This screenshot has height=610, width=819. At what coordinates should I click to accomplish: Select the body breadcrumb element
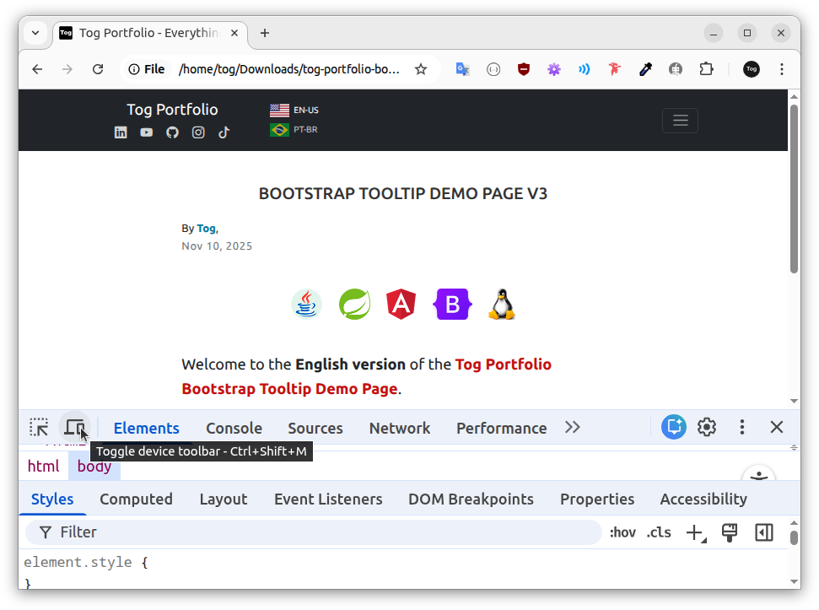click(94, 466)
